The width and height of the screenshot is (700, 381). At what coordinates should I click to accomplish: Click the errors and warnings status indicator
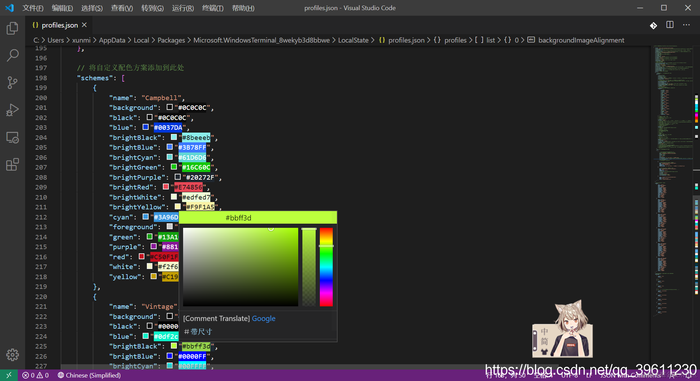36,375
